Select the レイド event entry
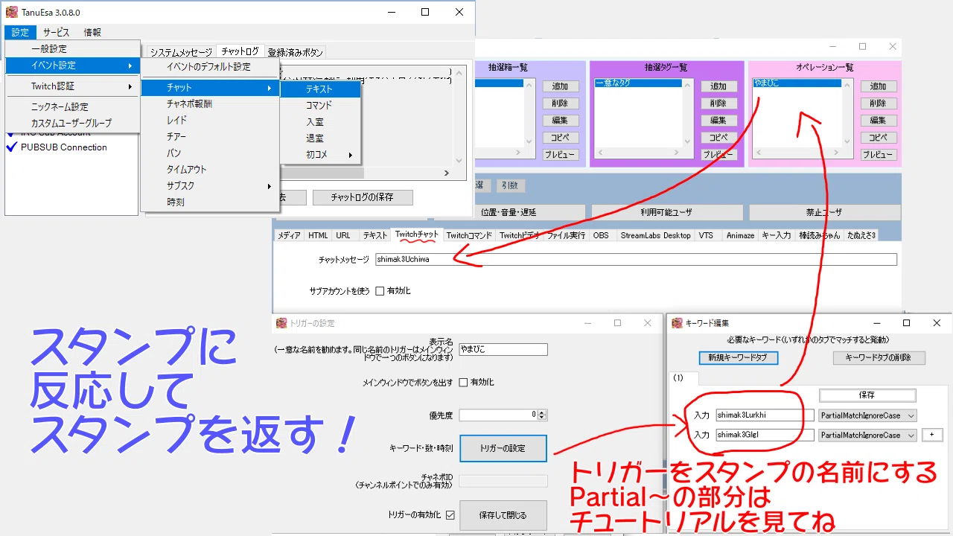This screenshot has width=953, height=536. pyautogui.click(x=210, y=120)
